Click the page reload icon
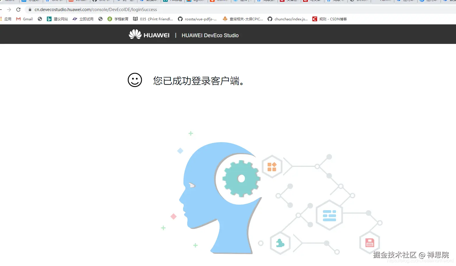456x266 pixels. click(18, 9)
